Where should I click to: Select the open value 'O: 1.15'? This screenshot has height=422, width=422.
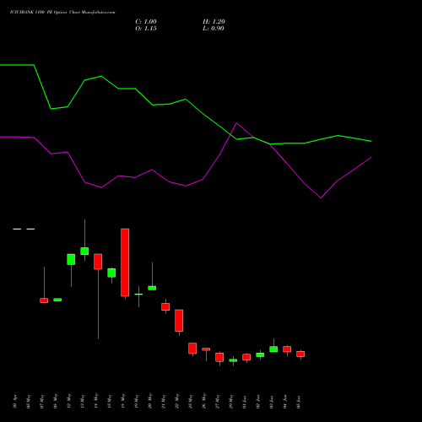point(146,29)
